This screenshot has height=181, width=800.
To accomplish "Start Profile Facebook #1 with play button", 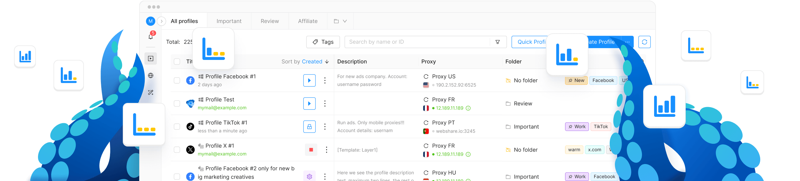I will tap(309, 81).
